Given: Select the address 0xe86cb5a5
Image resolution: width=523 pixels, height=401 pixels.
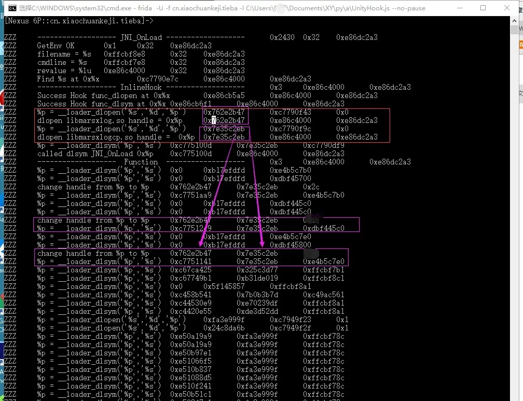Looking at the screenshot, I should tap(224, 96).
